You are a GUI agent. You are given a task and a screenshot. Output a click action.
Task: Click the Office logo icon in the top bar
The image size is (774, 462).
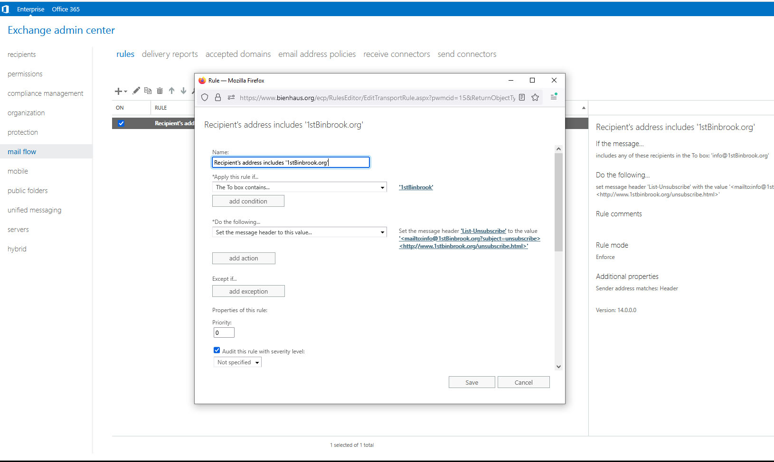pyautogui.click(x=6, y=9)
